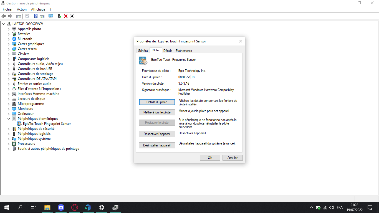
Task: Click driver version value 3.5.3.16
Action: (x=184, y=83)
